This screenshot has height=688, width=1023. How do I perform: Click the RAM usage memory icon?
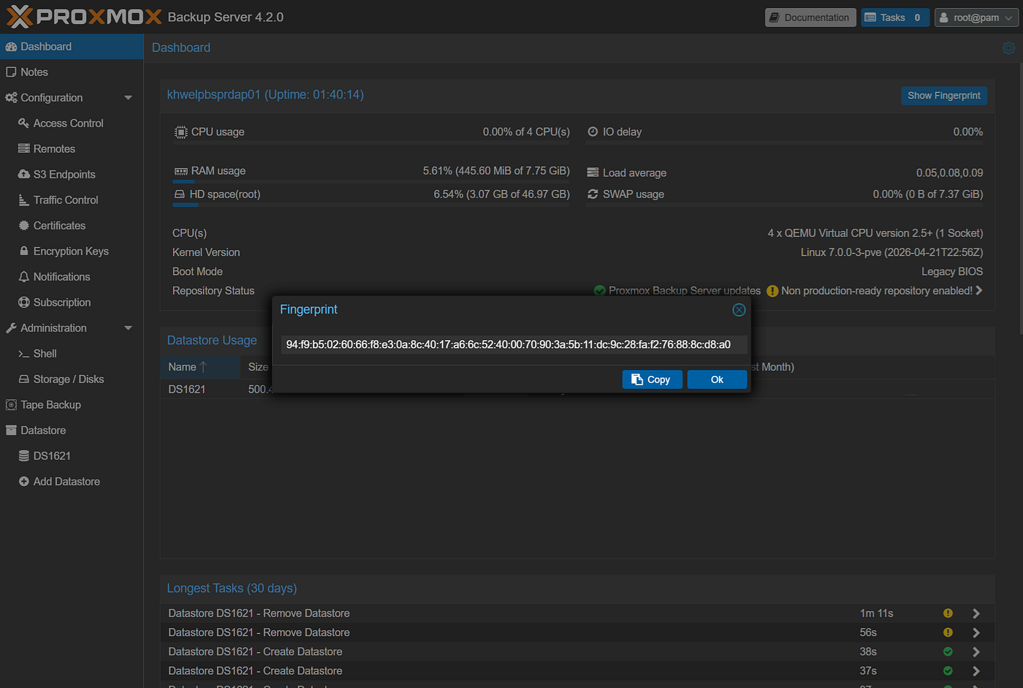(x=180, y=171)
